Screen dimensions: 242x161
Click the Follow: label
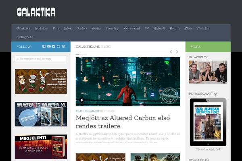coord(24,47)
